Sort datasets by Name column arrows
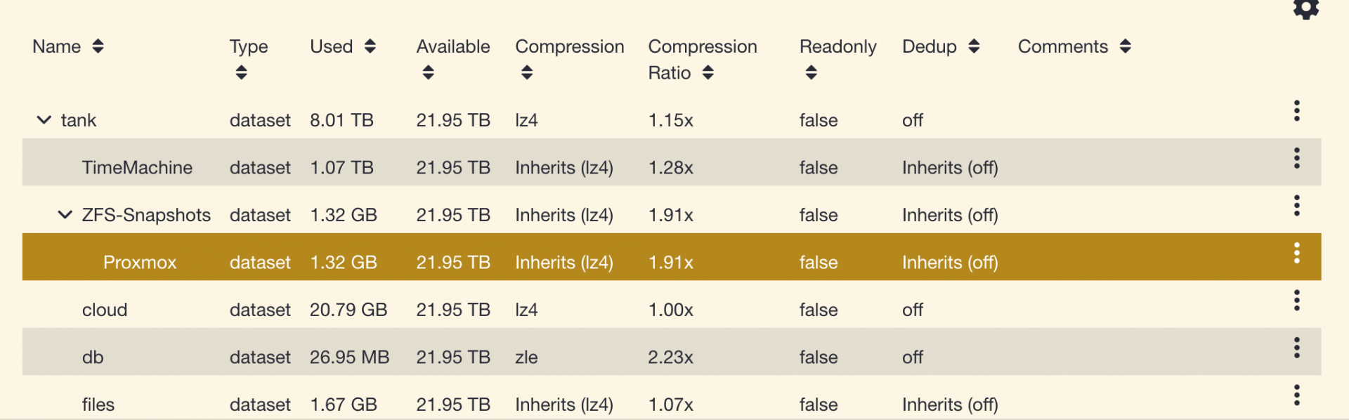The height and width of the screenshot is (420, 1349). click(x=98, y=46)
